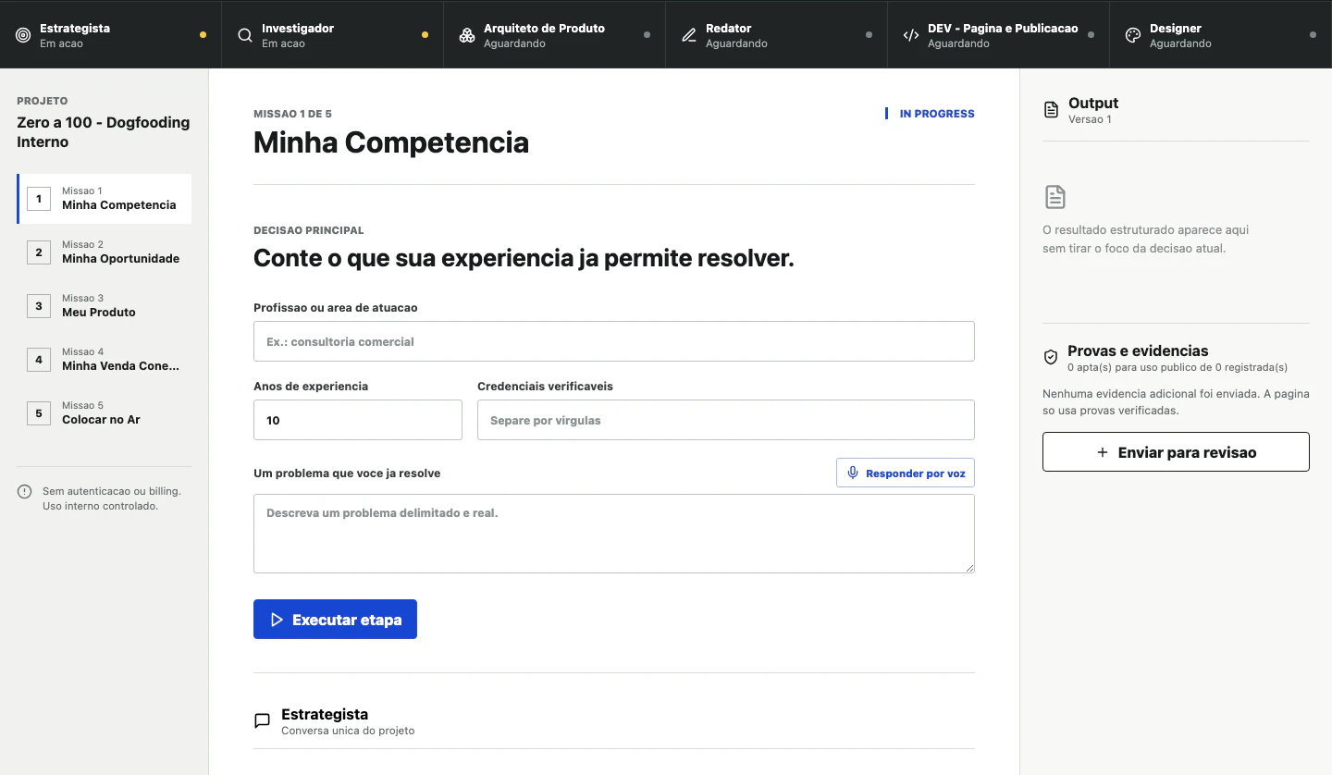This screenshot has width=1332, height=775.
Task: Open the Investigador agent tab
Action: (333, 35)
